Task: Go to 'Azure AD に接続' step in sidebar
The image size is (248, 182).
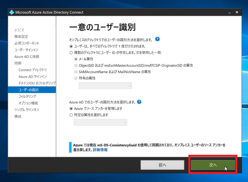Action: pyautogui.click(x=27, y=56)
